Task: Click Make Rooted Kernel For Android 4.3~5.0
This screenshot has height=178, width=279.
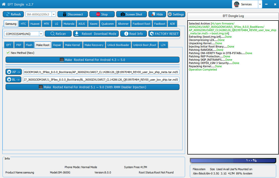Action: pyautogui.click(x=92, y=60)
